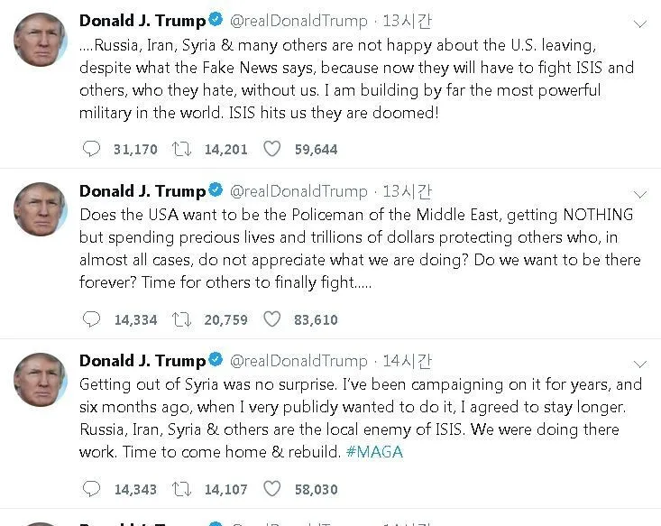Image resolution: width=661 pixels, height=526 pixels.
Task: Expand options chevron on the Policeman tweet
Action: [640, 194]
